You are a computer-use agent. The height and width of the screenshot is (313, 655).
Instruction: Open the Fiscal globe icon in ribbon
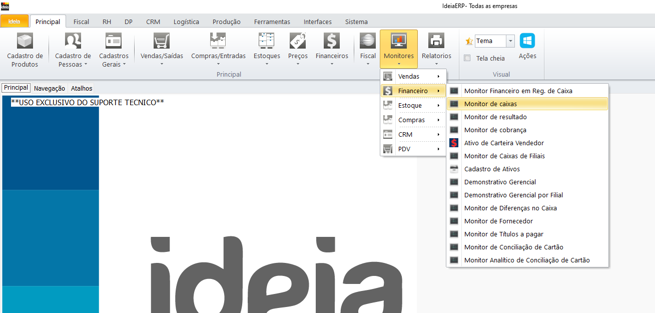tap(368, 41)
